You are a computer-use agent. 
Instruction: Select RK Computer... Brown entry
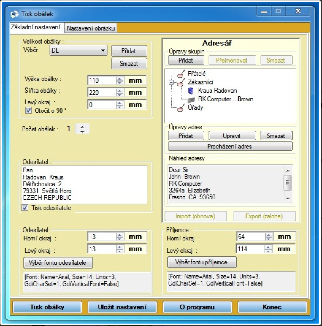click(x=225, y=99)
